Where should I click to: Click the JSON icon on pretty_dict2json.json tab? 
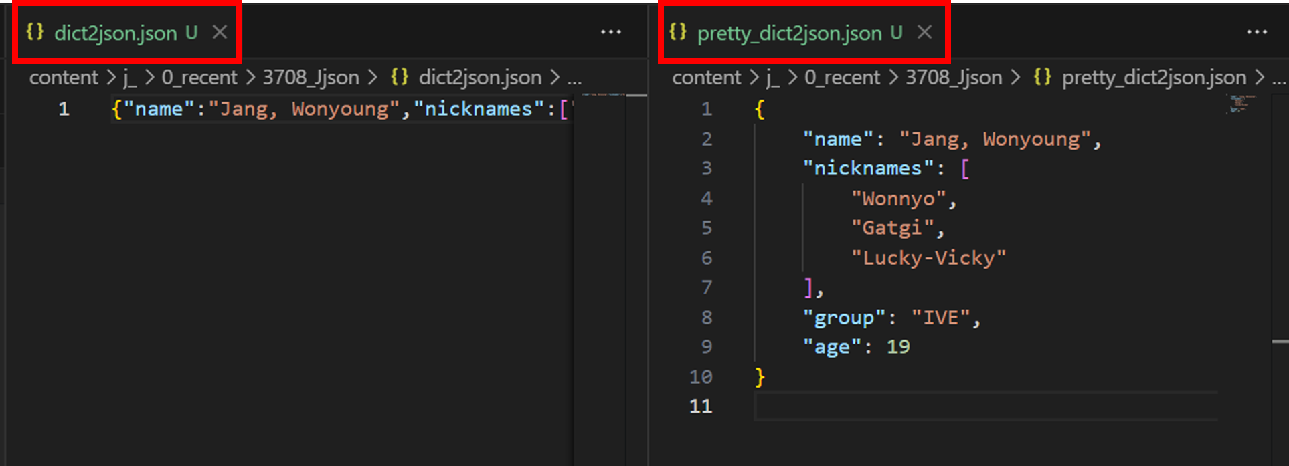[x=678, y=31]
